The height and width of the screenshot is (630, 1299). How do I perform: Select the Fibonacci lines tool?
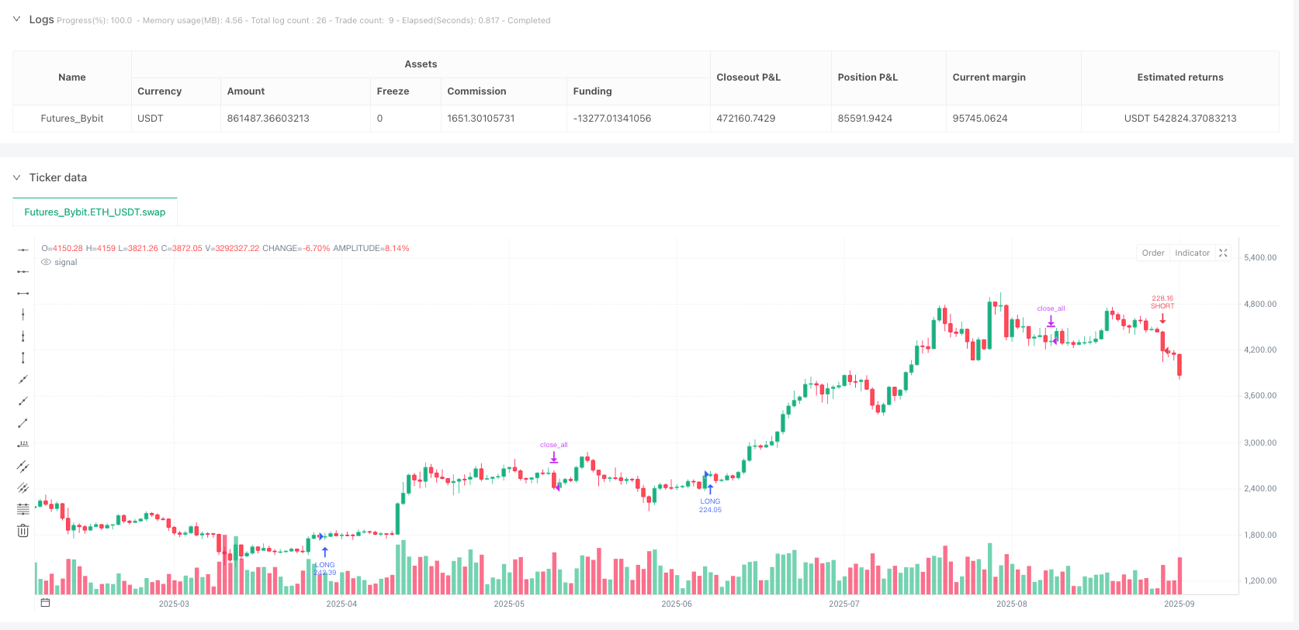(23, 509)
